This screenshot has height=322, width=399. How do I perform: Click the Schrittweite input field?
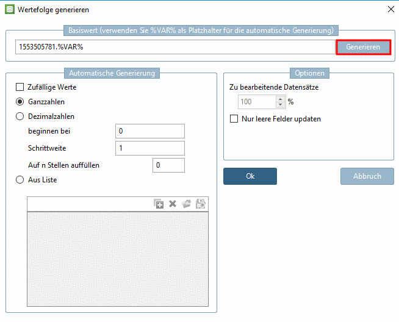(149, 148)
